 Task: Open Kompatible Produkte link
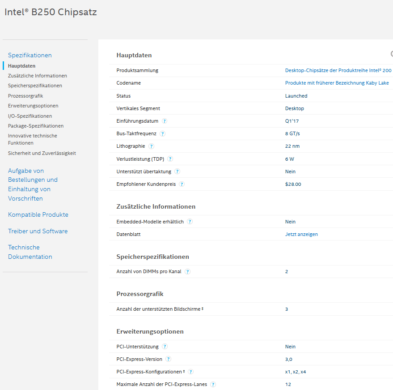[38, 214]
